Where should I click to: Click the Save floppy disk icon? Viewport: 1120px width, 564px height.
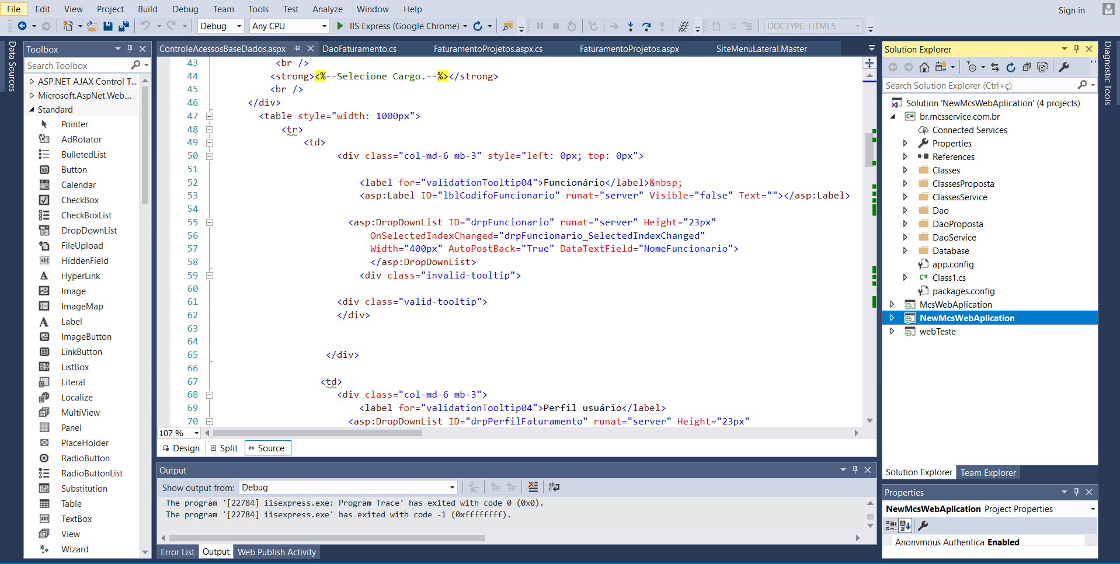point(108,26)
